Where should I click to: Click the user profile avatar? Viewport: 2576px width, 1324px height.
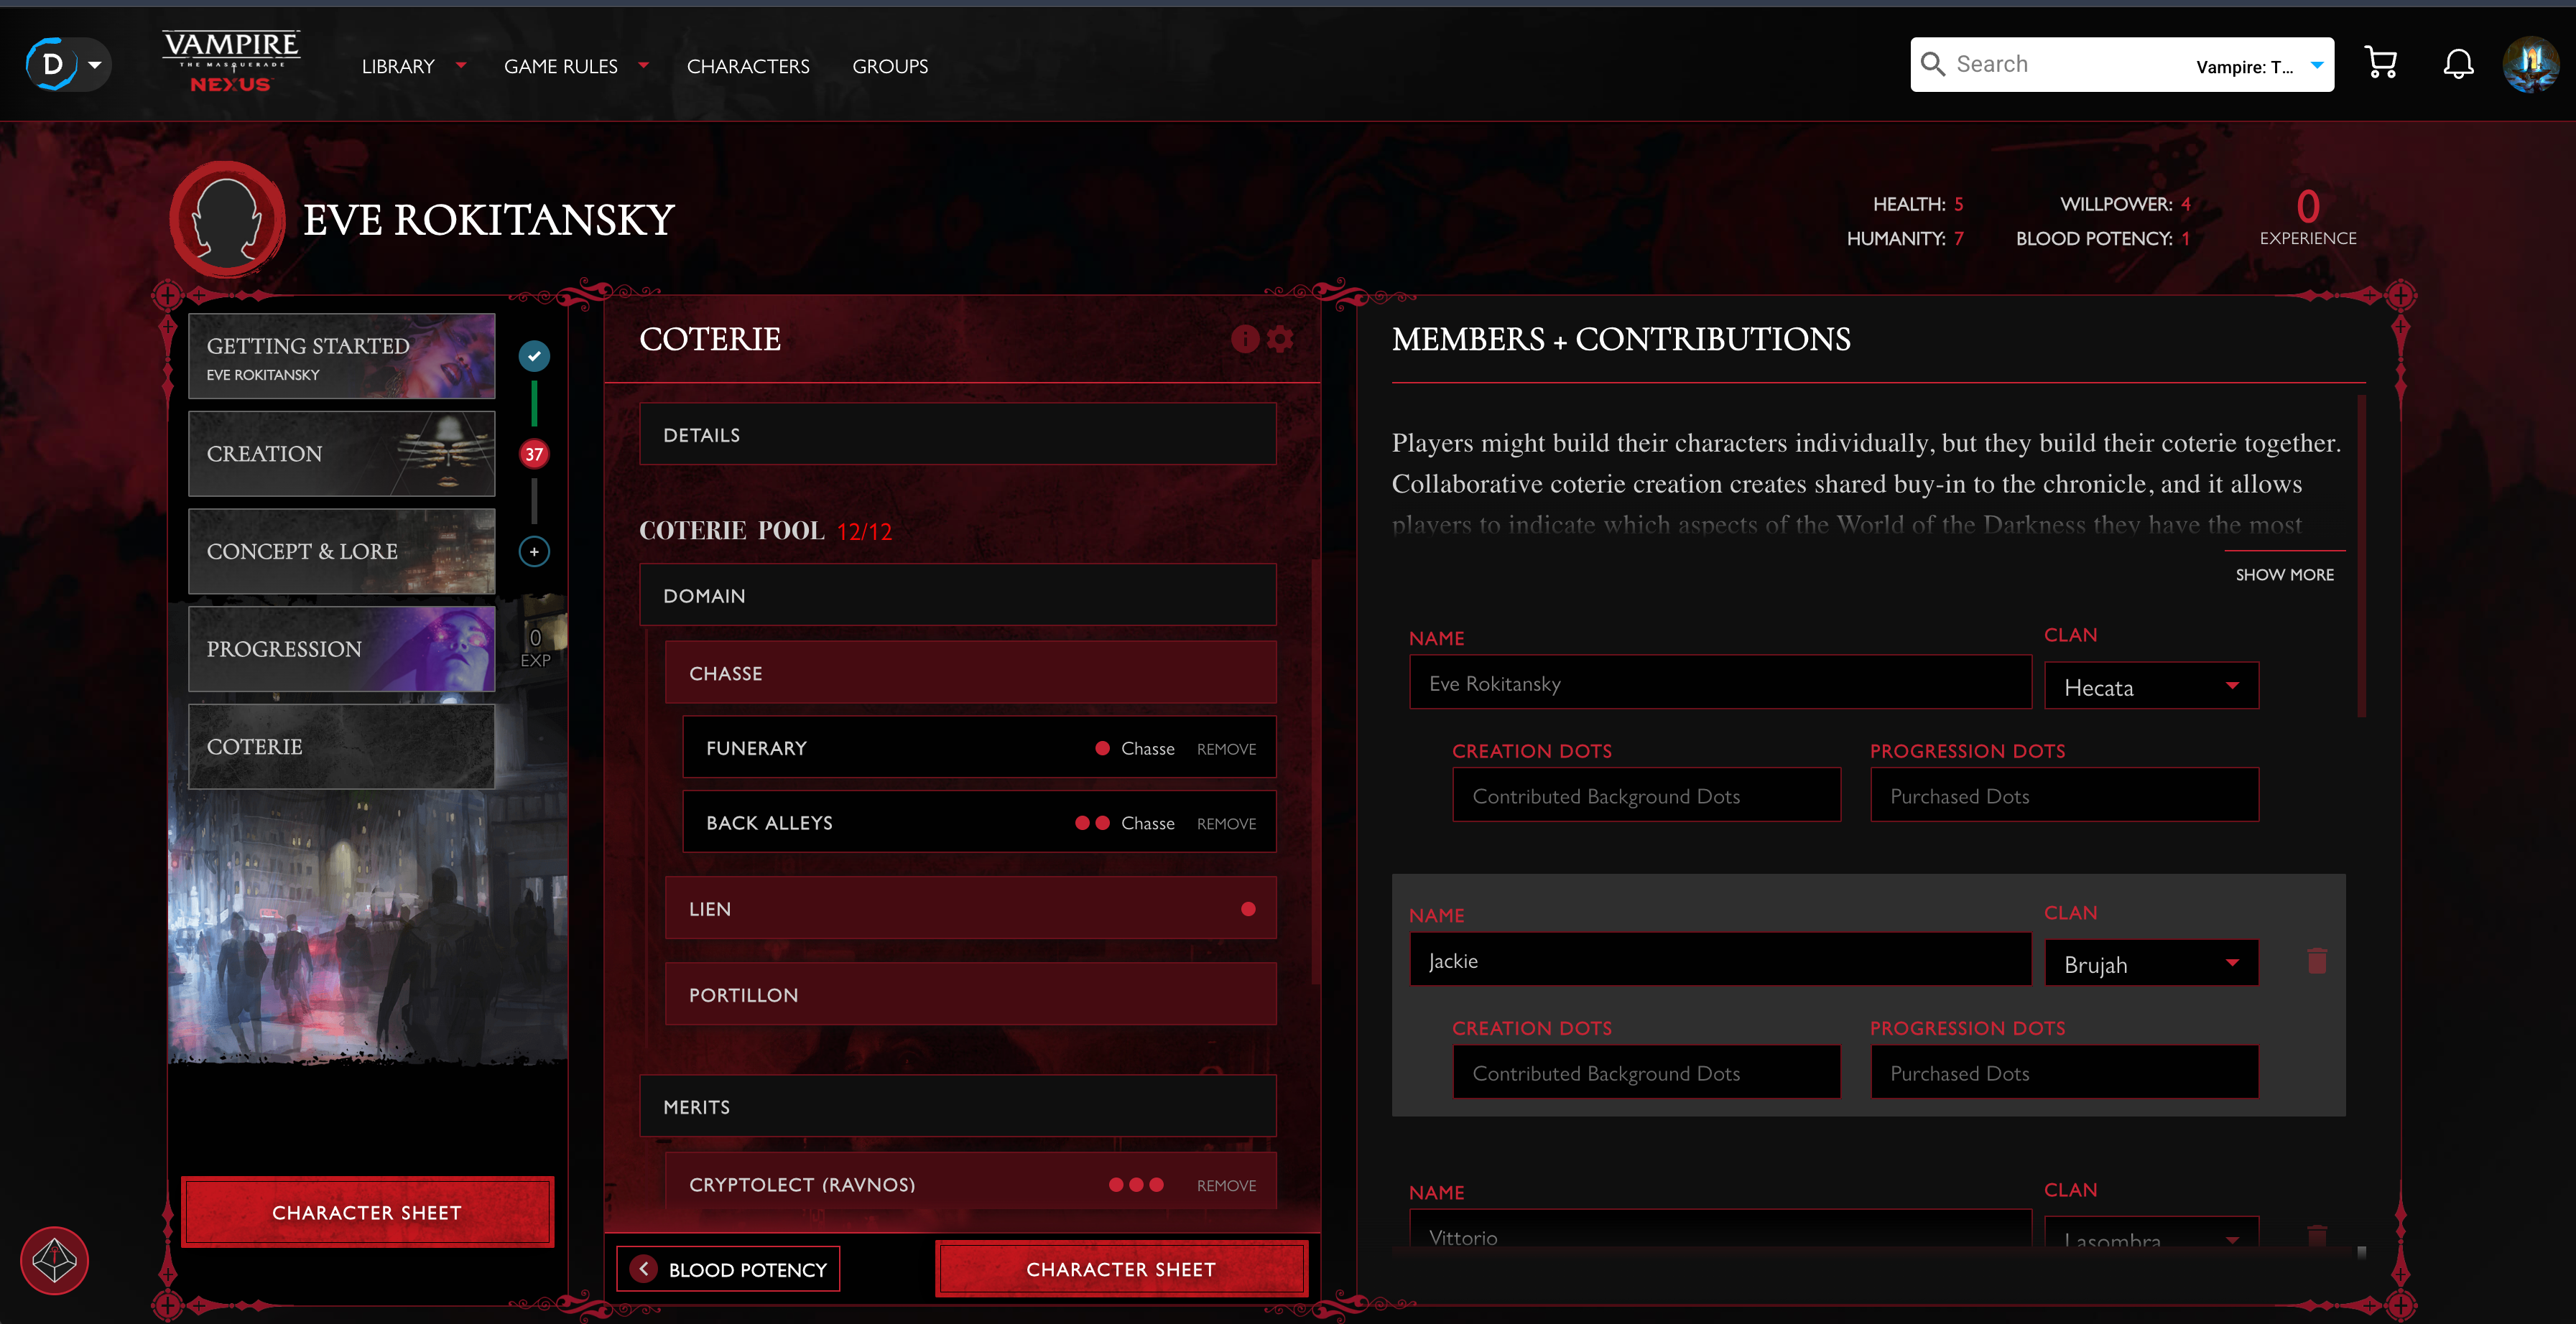[x=2530, y=65]
